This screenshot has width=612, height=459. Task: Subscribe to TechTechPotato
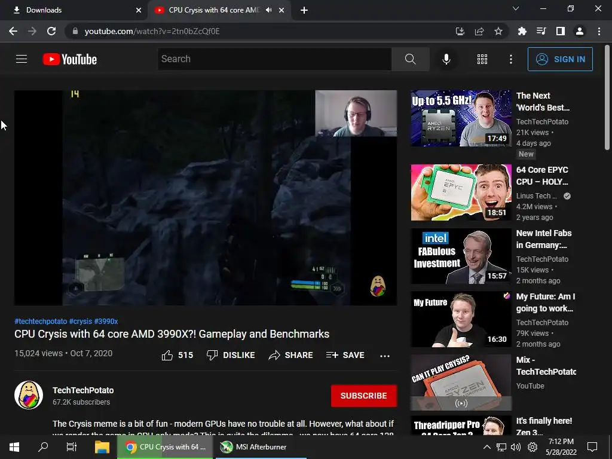pos(364,396)
